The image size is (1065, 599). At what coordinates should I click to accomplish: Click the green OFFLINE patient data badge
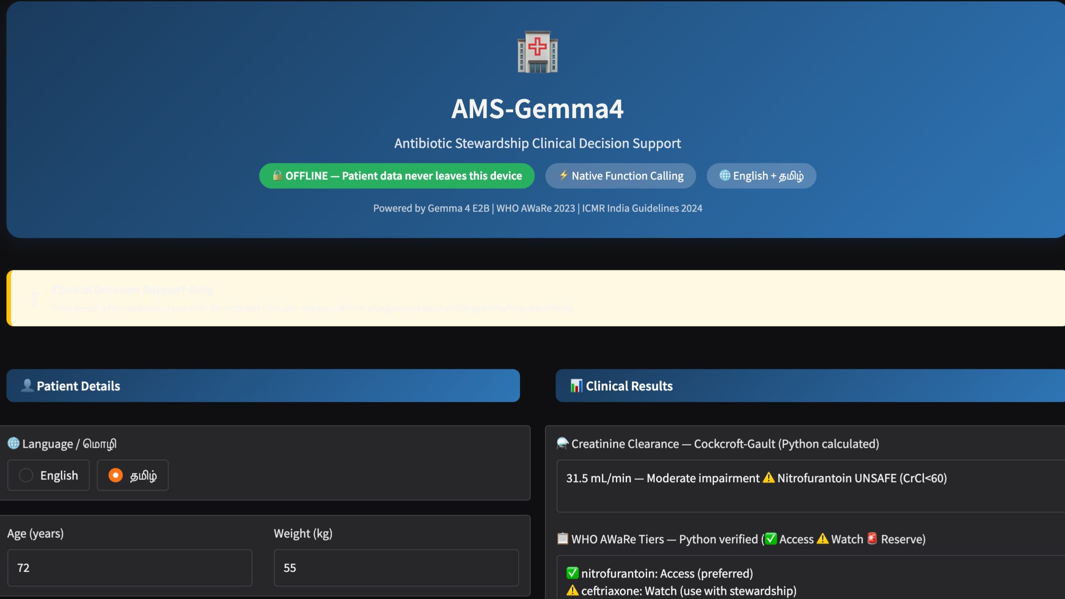(396, 176)
